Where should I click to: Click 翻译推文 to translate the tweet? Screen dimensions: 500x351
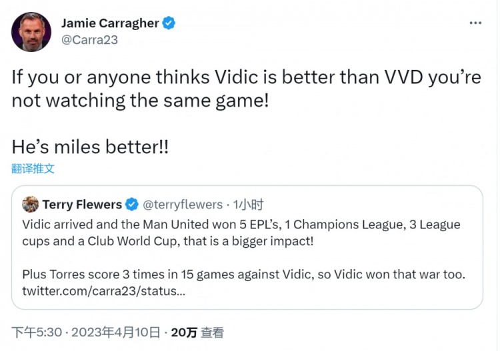[33, 169]
